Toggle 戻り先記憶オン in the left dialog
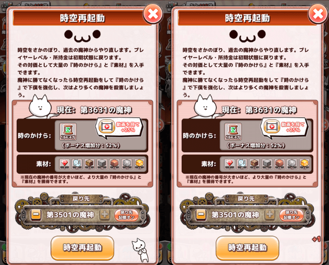 126,215
